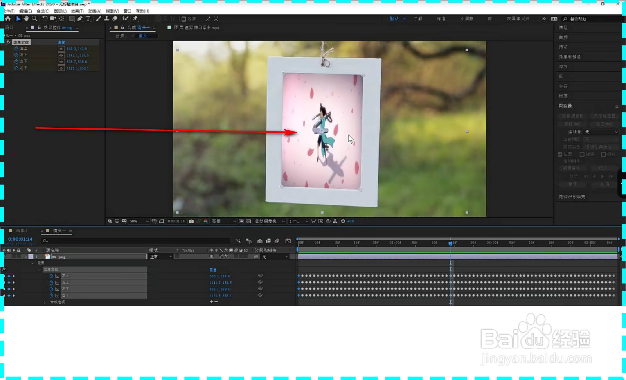Expand the 字符 panel

tap(563, 86)
